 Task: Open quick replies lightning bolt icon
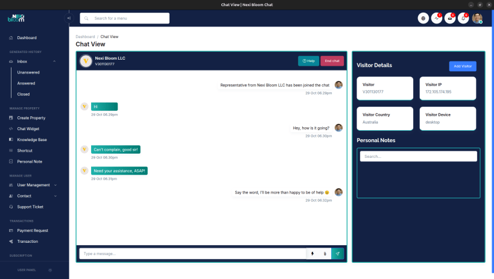click(x=312, y=254)
